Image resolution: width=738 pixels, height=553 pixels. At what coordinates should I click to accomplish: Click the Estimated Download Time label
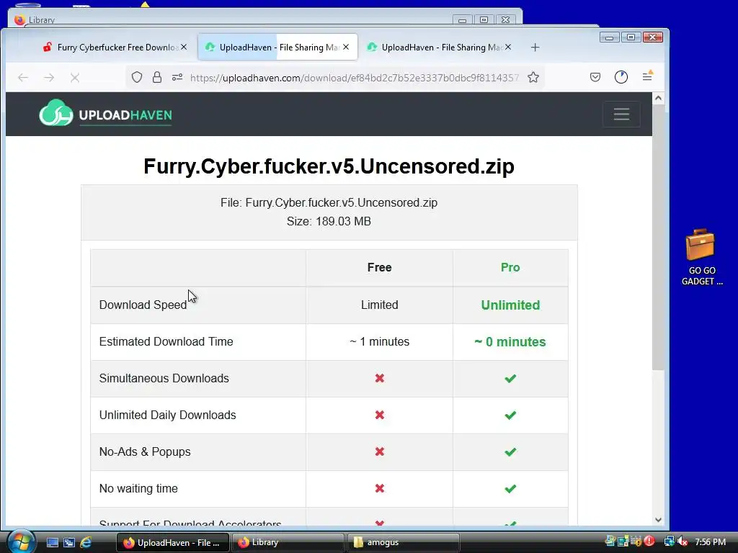(166, 341)
